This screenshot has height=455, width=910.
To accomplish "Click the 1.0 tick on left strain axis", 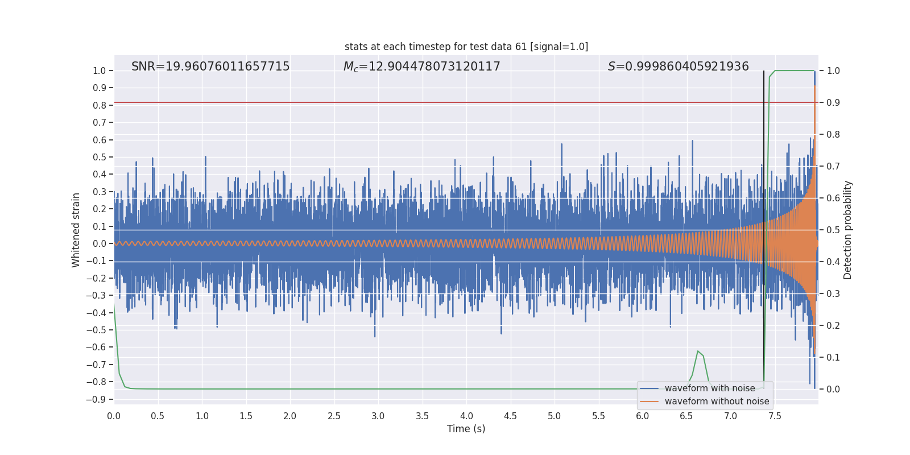I will (99, 71).
